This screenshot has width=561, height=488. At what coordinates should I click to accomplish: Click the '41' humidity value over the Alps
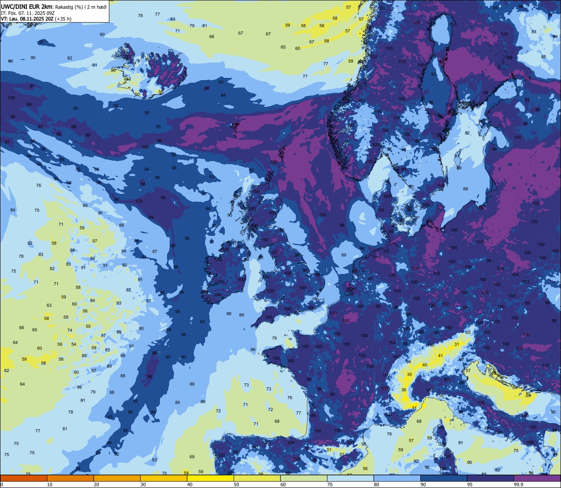click(x=440, y=355)
